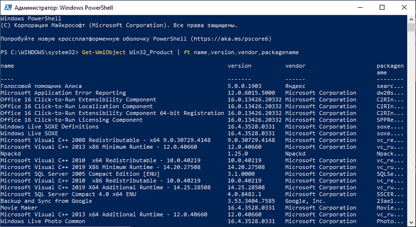Select the Npackd row name
The image size is (416, 227).
tap(10, 154)
